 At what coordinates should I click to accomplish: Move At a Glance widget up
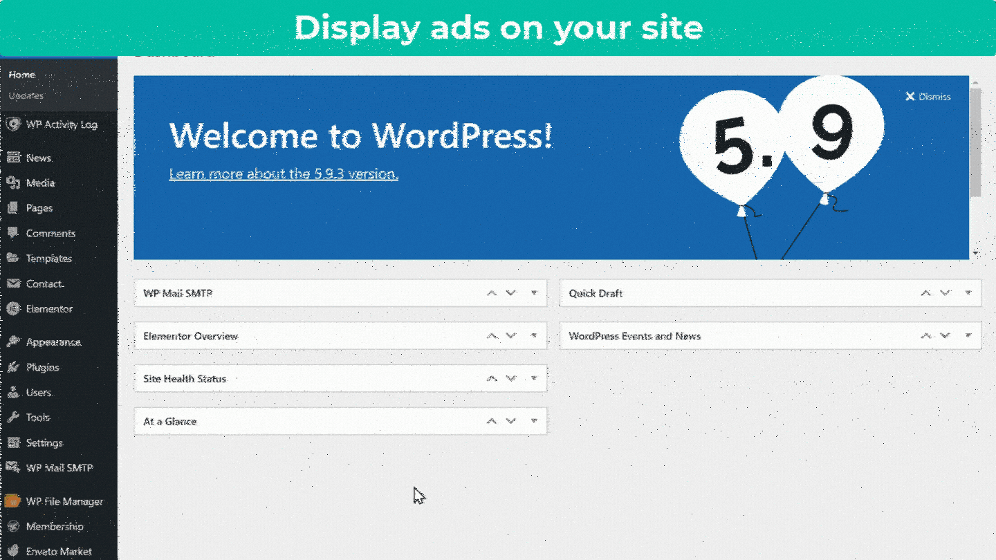coord(492,421)
